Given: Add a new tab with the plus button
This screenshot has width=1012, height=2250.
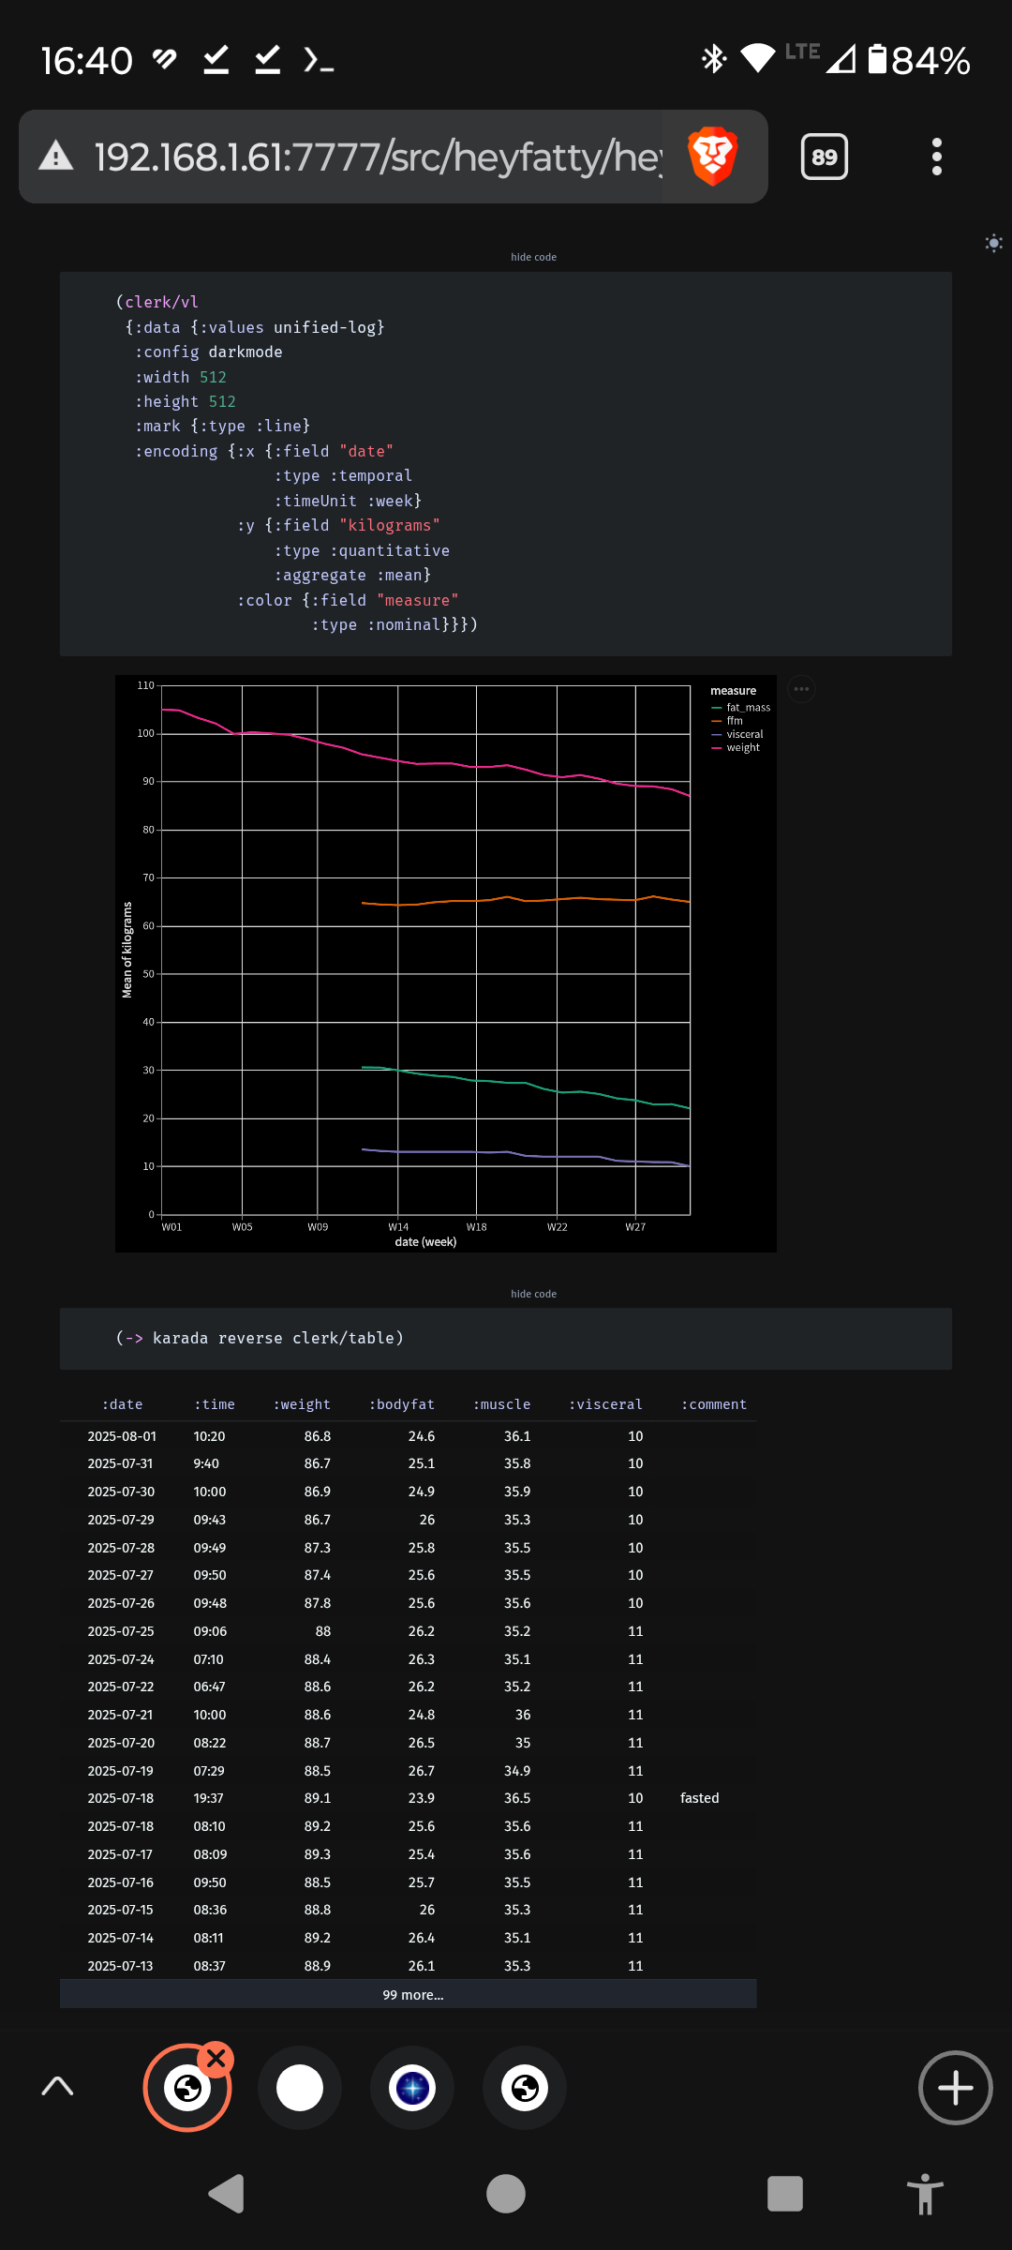Looking at the screenshot, I should pos(955,2088).
